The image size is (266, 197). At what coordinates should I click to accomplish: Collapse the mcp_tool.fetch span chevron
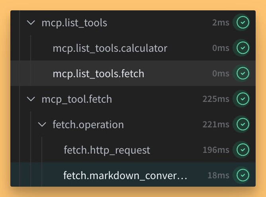pos(31,99)
